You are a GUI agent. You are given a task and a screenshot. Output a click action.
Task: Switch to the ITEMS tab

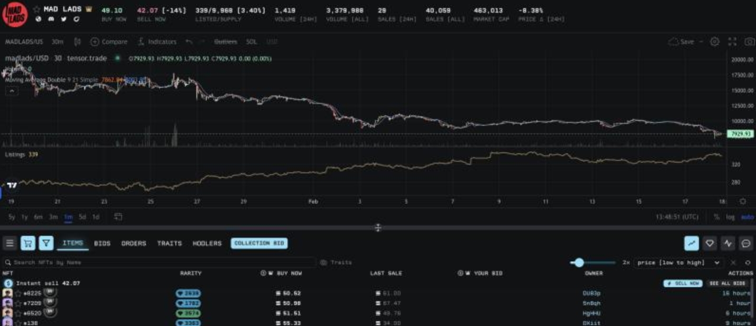coord(73,243)
